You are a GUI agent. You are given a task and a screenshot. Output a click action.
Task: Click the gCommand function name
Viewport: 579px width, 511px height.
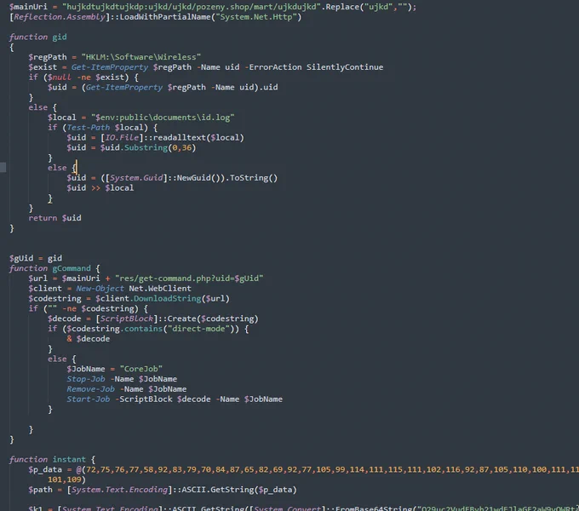pyautogui.click(x=72, y=268)
